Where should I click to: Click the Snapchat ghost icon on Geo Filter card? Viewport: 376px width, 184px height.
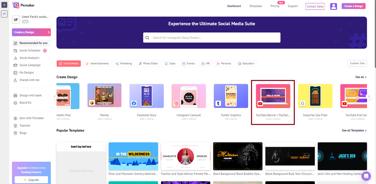click(x=303, y=103)
